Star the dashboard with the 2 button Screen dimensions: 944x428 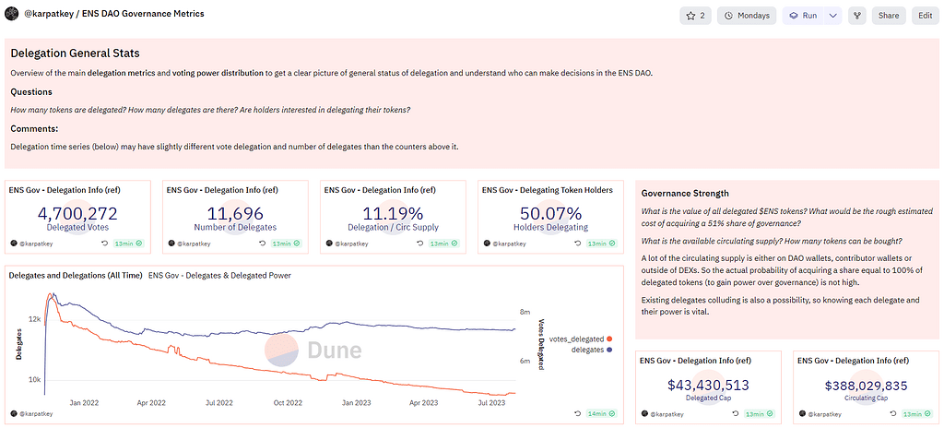[695, 16]
